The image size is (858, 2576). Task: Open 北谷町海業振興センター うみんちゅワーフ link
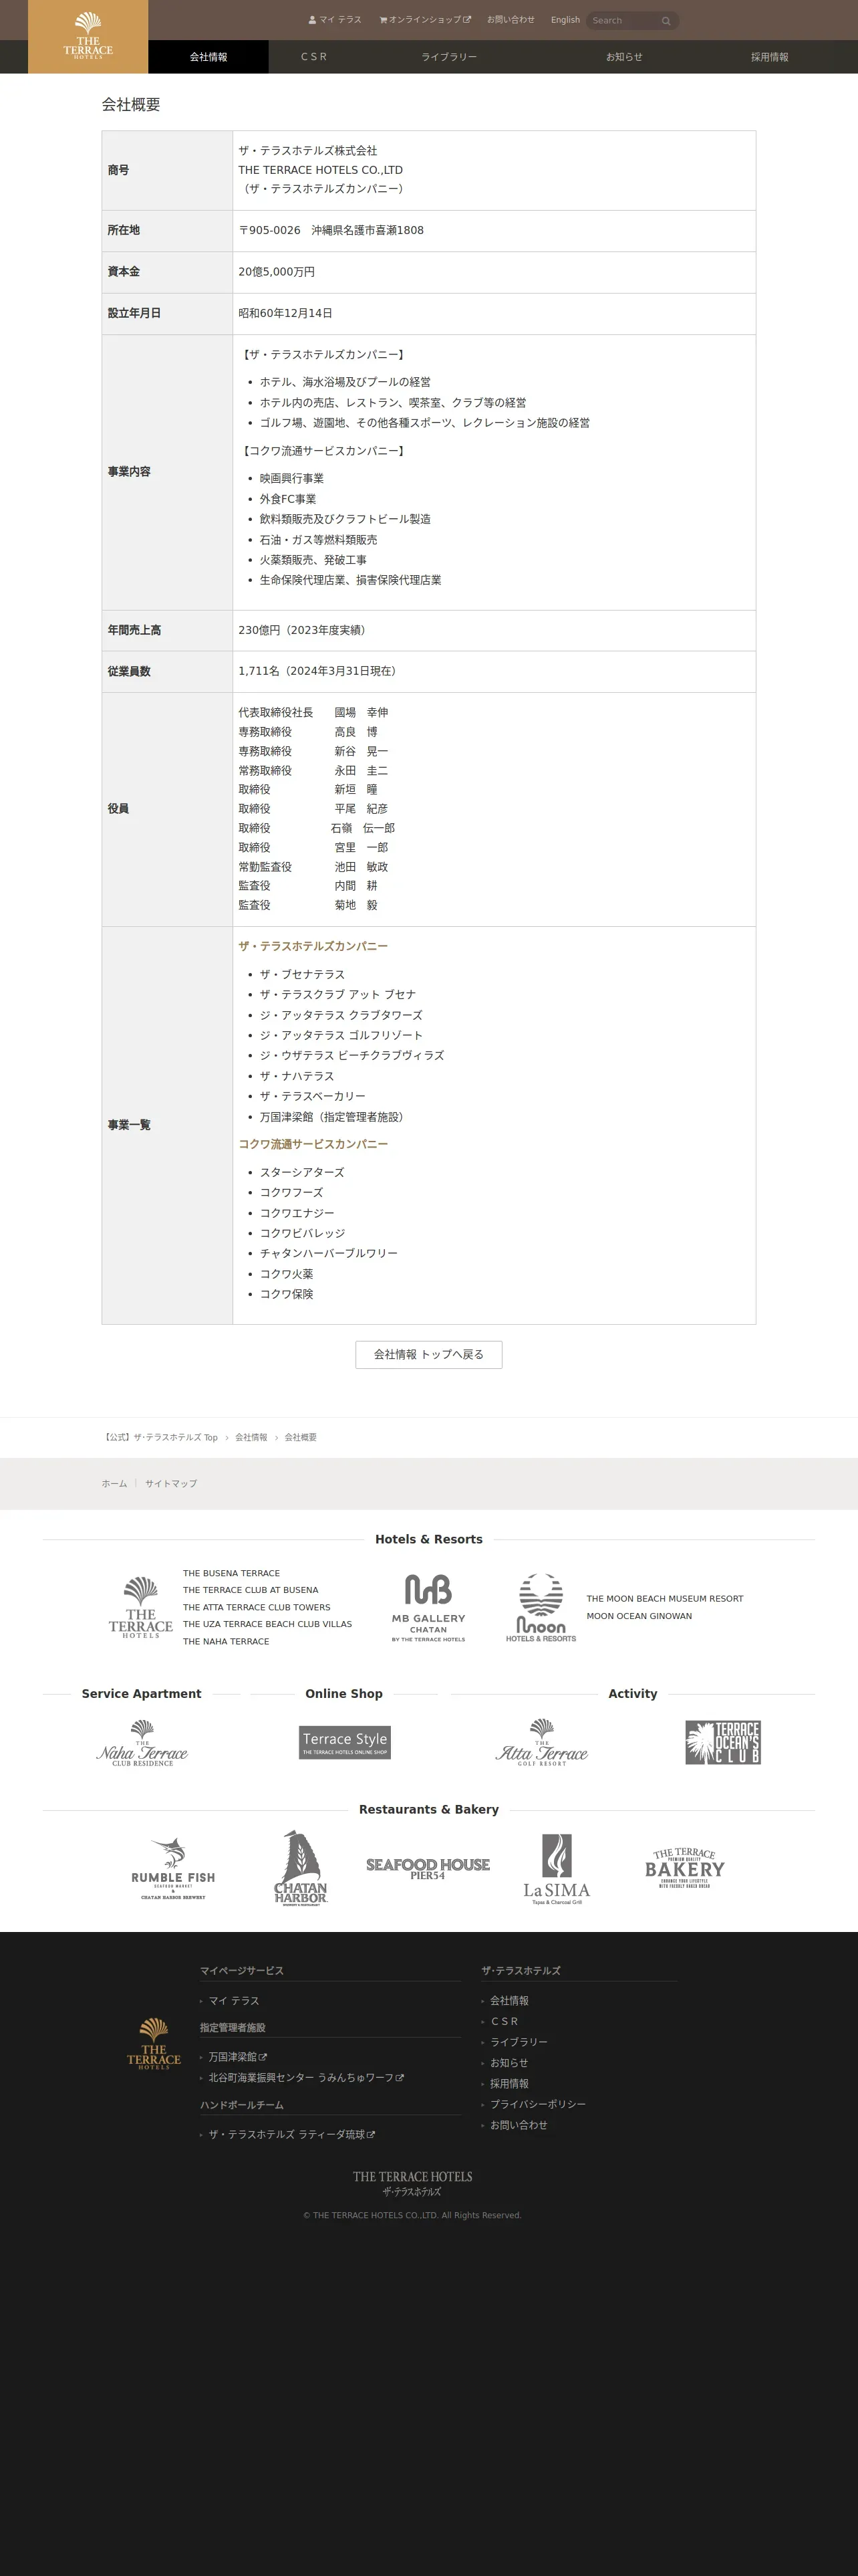click(x=305, y=2078)
